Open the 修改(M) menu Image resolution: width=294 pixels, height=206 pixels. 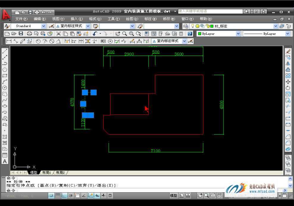(x=169, y=19)
